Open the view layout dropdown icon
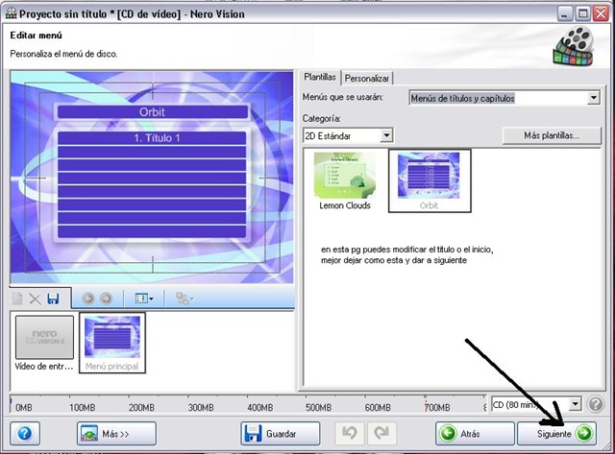 (144, 299)
